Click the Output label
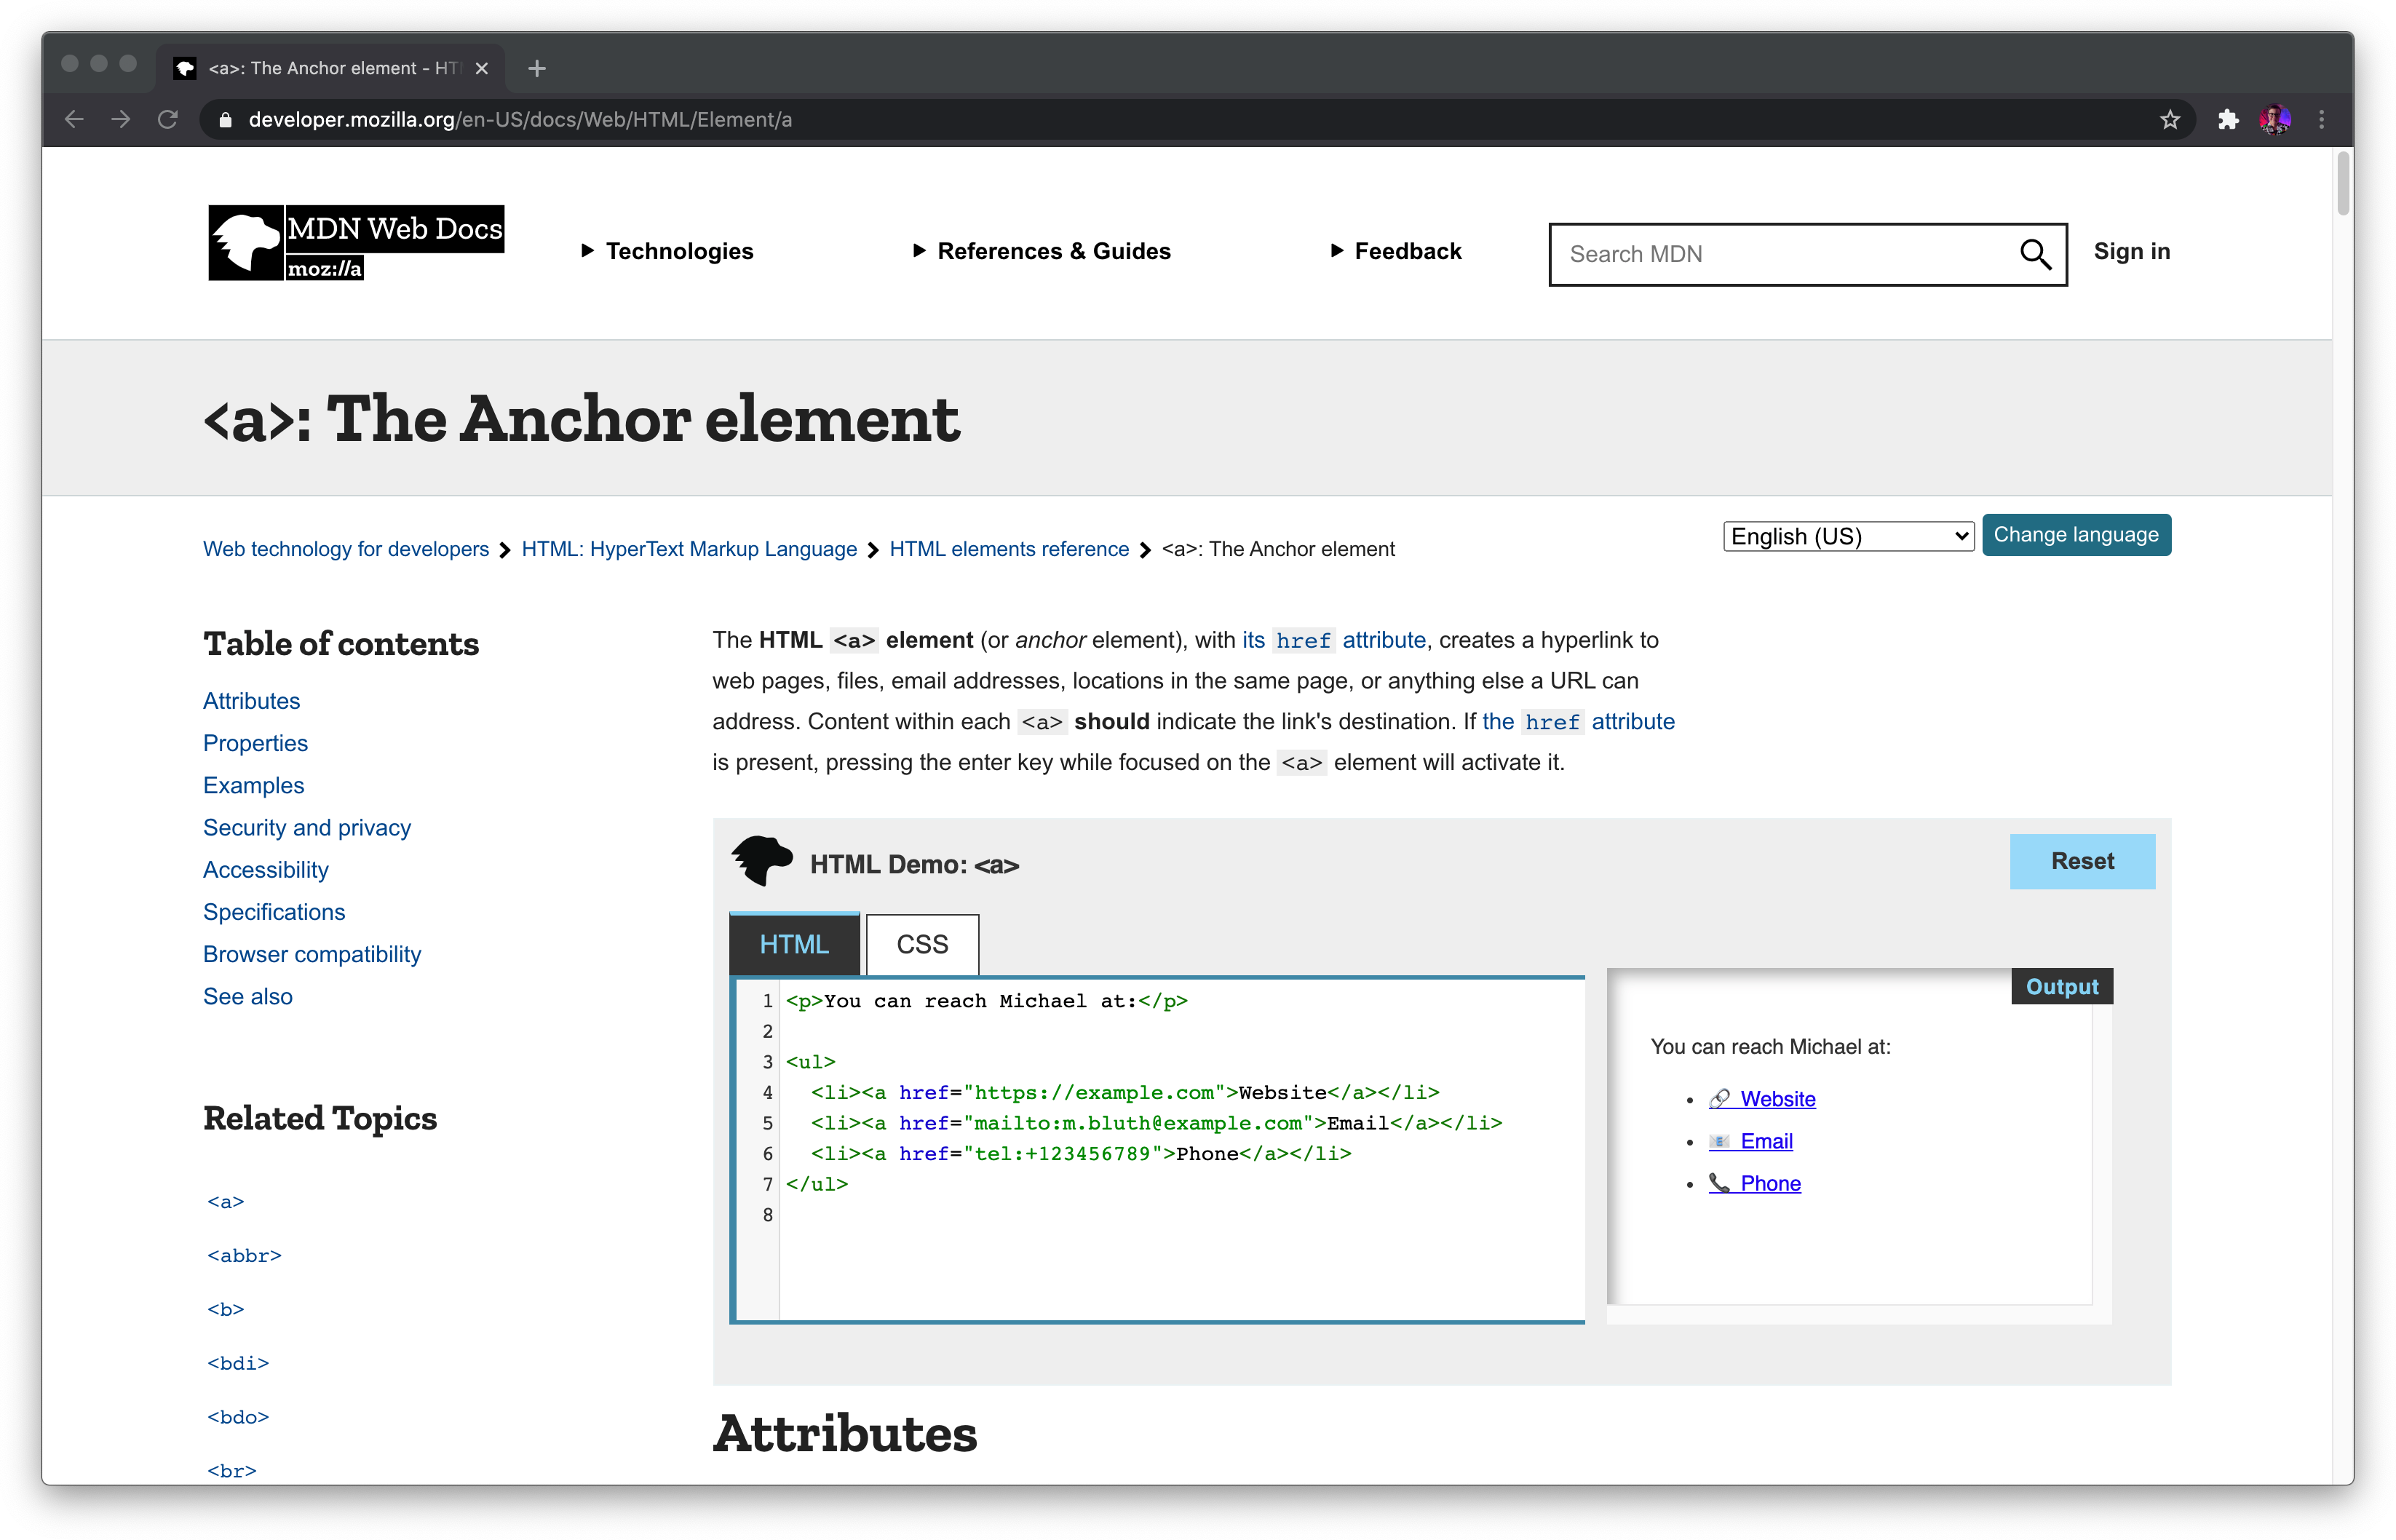This screenshot has width=2396, height=1540. [x=2061, y=986]
